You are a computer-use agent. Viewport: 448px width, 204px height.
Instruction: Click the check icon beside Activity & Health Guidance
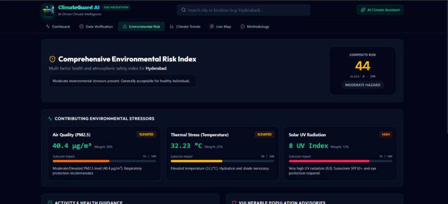point(50,202)
